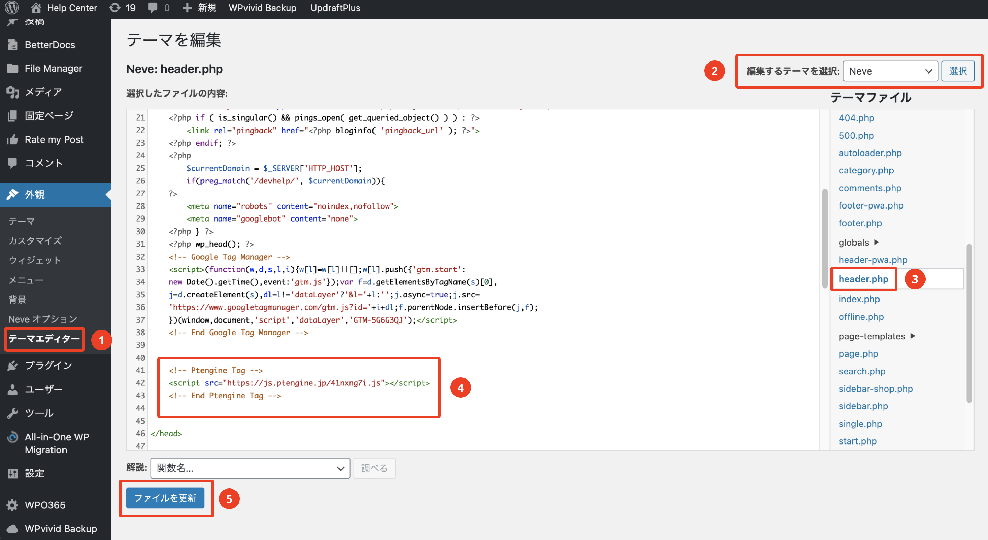Screen dimensions: 988x540
Task: Click the 設定 settings icon
Action: [12, 473]
